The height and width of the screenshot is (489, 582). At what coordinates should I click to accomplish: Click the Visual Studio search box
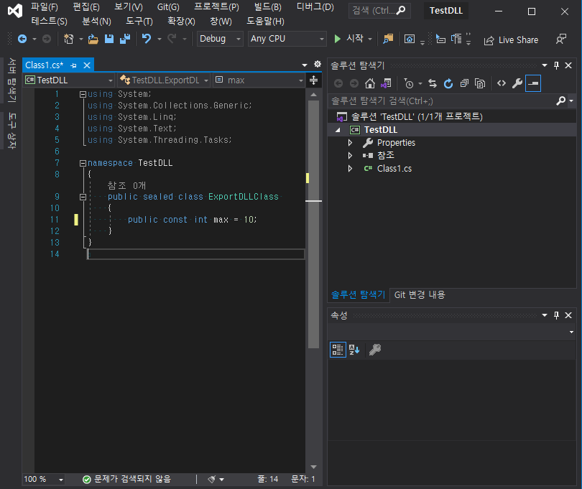click(x=379, y=10)
